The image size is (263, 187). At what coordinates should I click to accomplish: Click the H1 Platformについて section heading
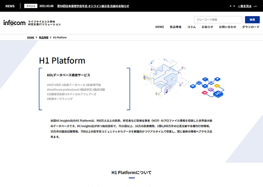tap(131, 173)
